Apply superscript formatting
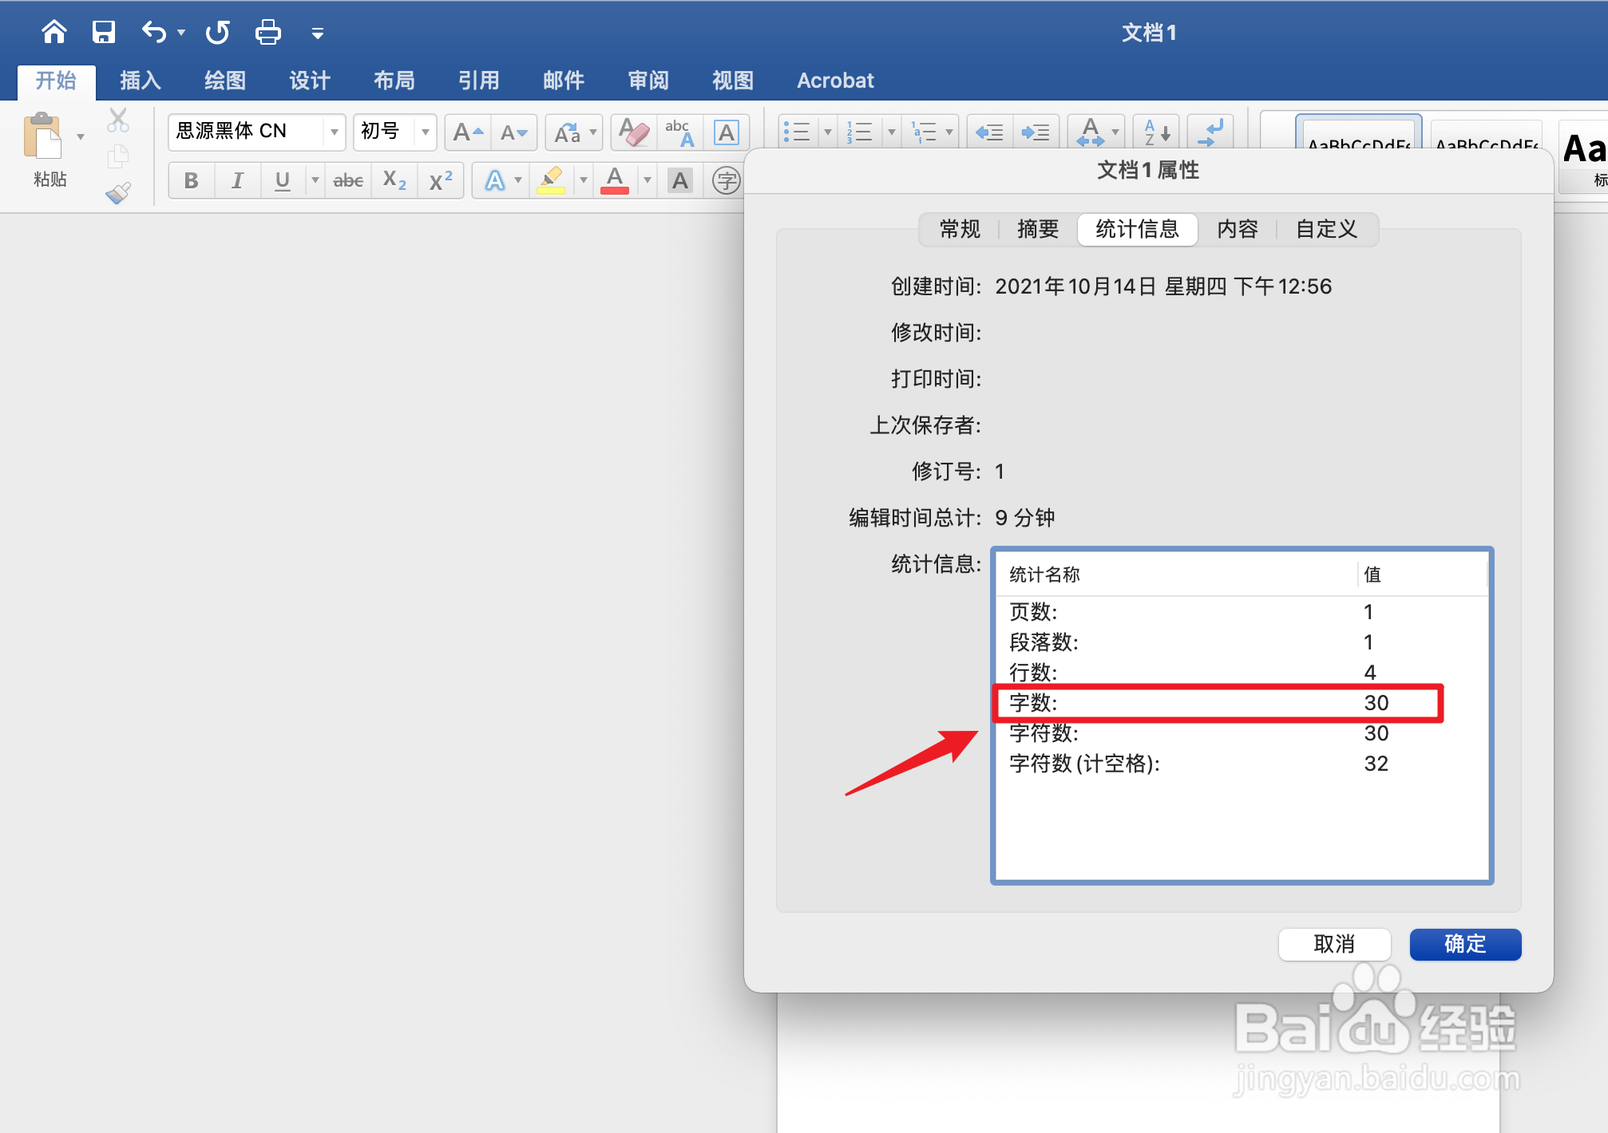 pos(440,180)
